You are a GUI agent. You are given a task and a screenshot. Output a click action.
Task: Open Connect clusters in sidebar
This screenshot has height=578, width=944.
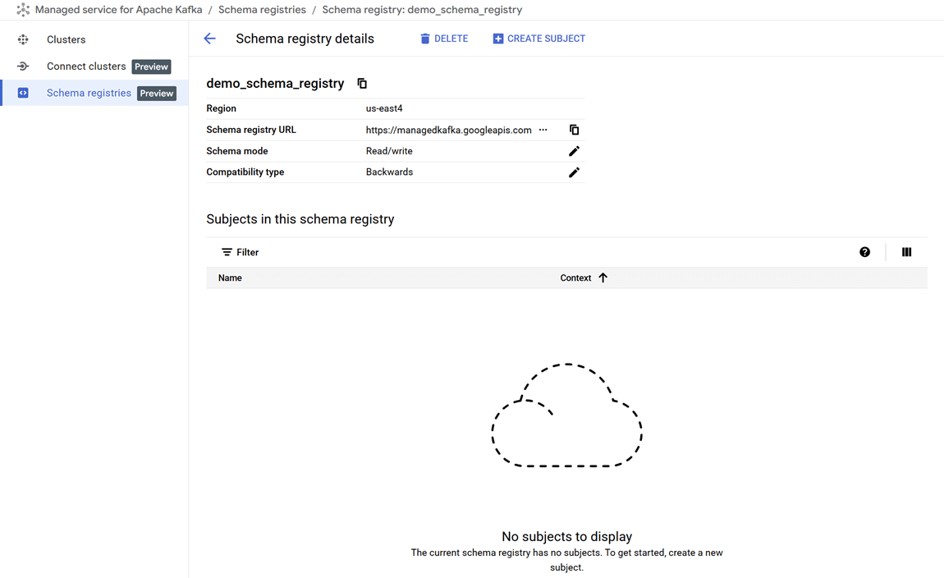click(86, 67)
